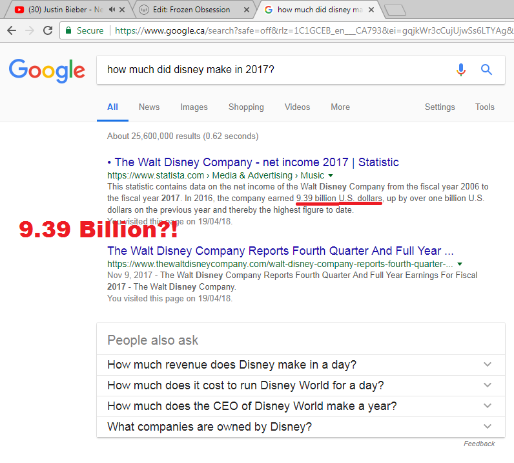Screen dimensions: 514x463
Task: Click the Google logo
Action: tap(47, 70)
